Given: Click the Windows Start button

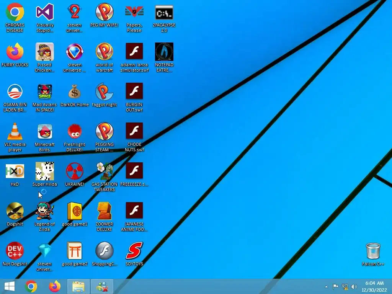Looking at the screenshot, I should coord(10,286).
